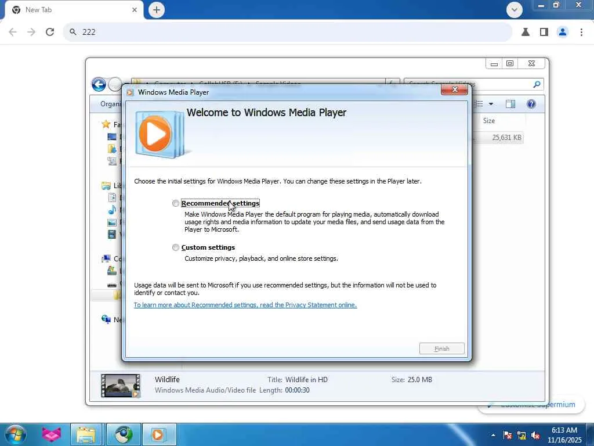
Task: Switch to the Supermium browser taskbar icon
Action: pyautogui.click(x=123, y=434)
